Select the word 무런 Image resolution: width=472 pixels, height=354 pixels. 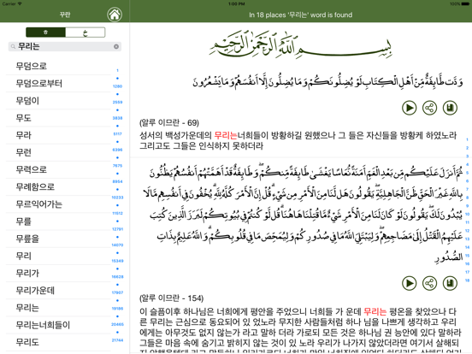click(58, 152)
